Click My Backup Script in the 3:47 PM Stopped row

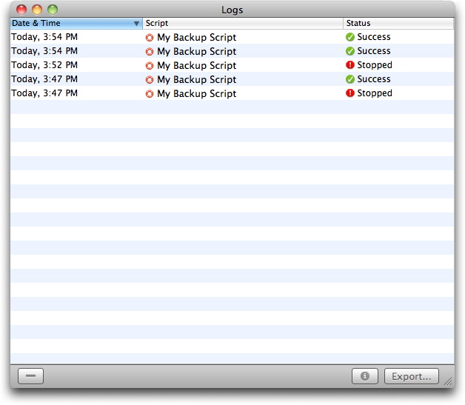coord(197,94)
